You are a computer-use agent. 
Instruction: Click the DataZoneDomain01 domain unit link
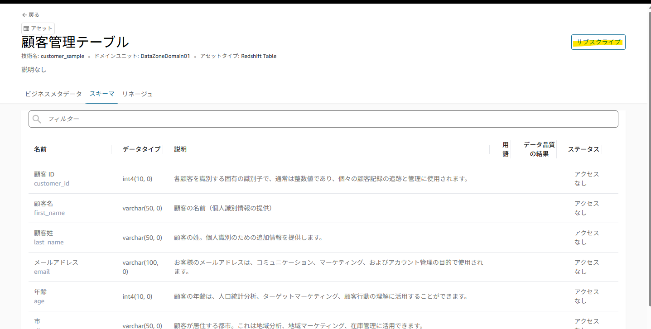(x=165, y=56)
